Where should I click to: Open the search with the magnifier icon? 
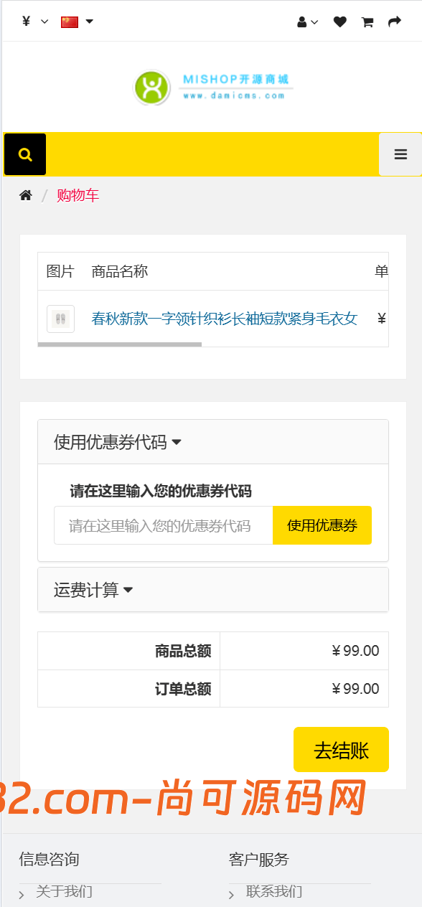tap(24, 154)
